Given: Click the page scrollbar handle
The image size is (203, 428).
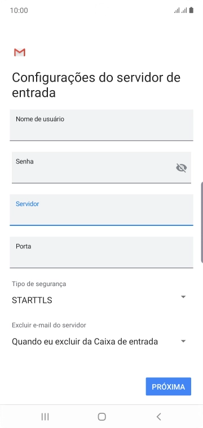Looking at the screenshot, I should (x=202, y=222).
